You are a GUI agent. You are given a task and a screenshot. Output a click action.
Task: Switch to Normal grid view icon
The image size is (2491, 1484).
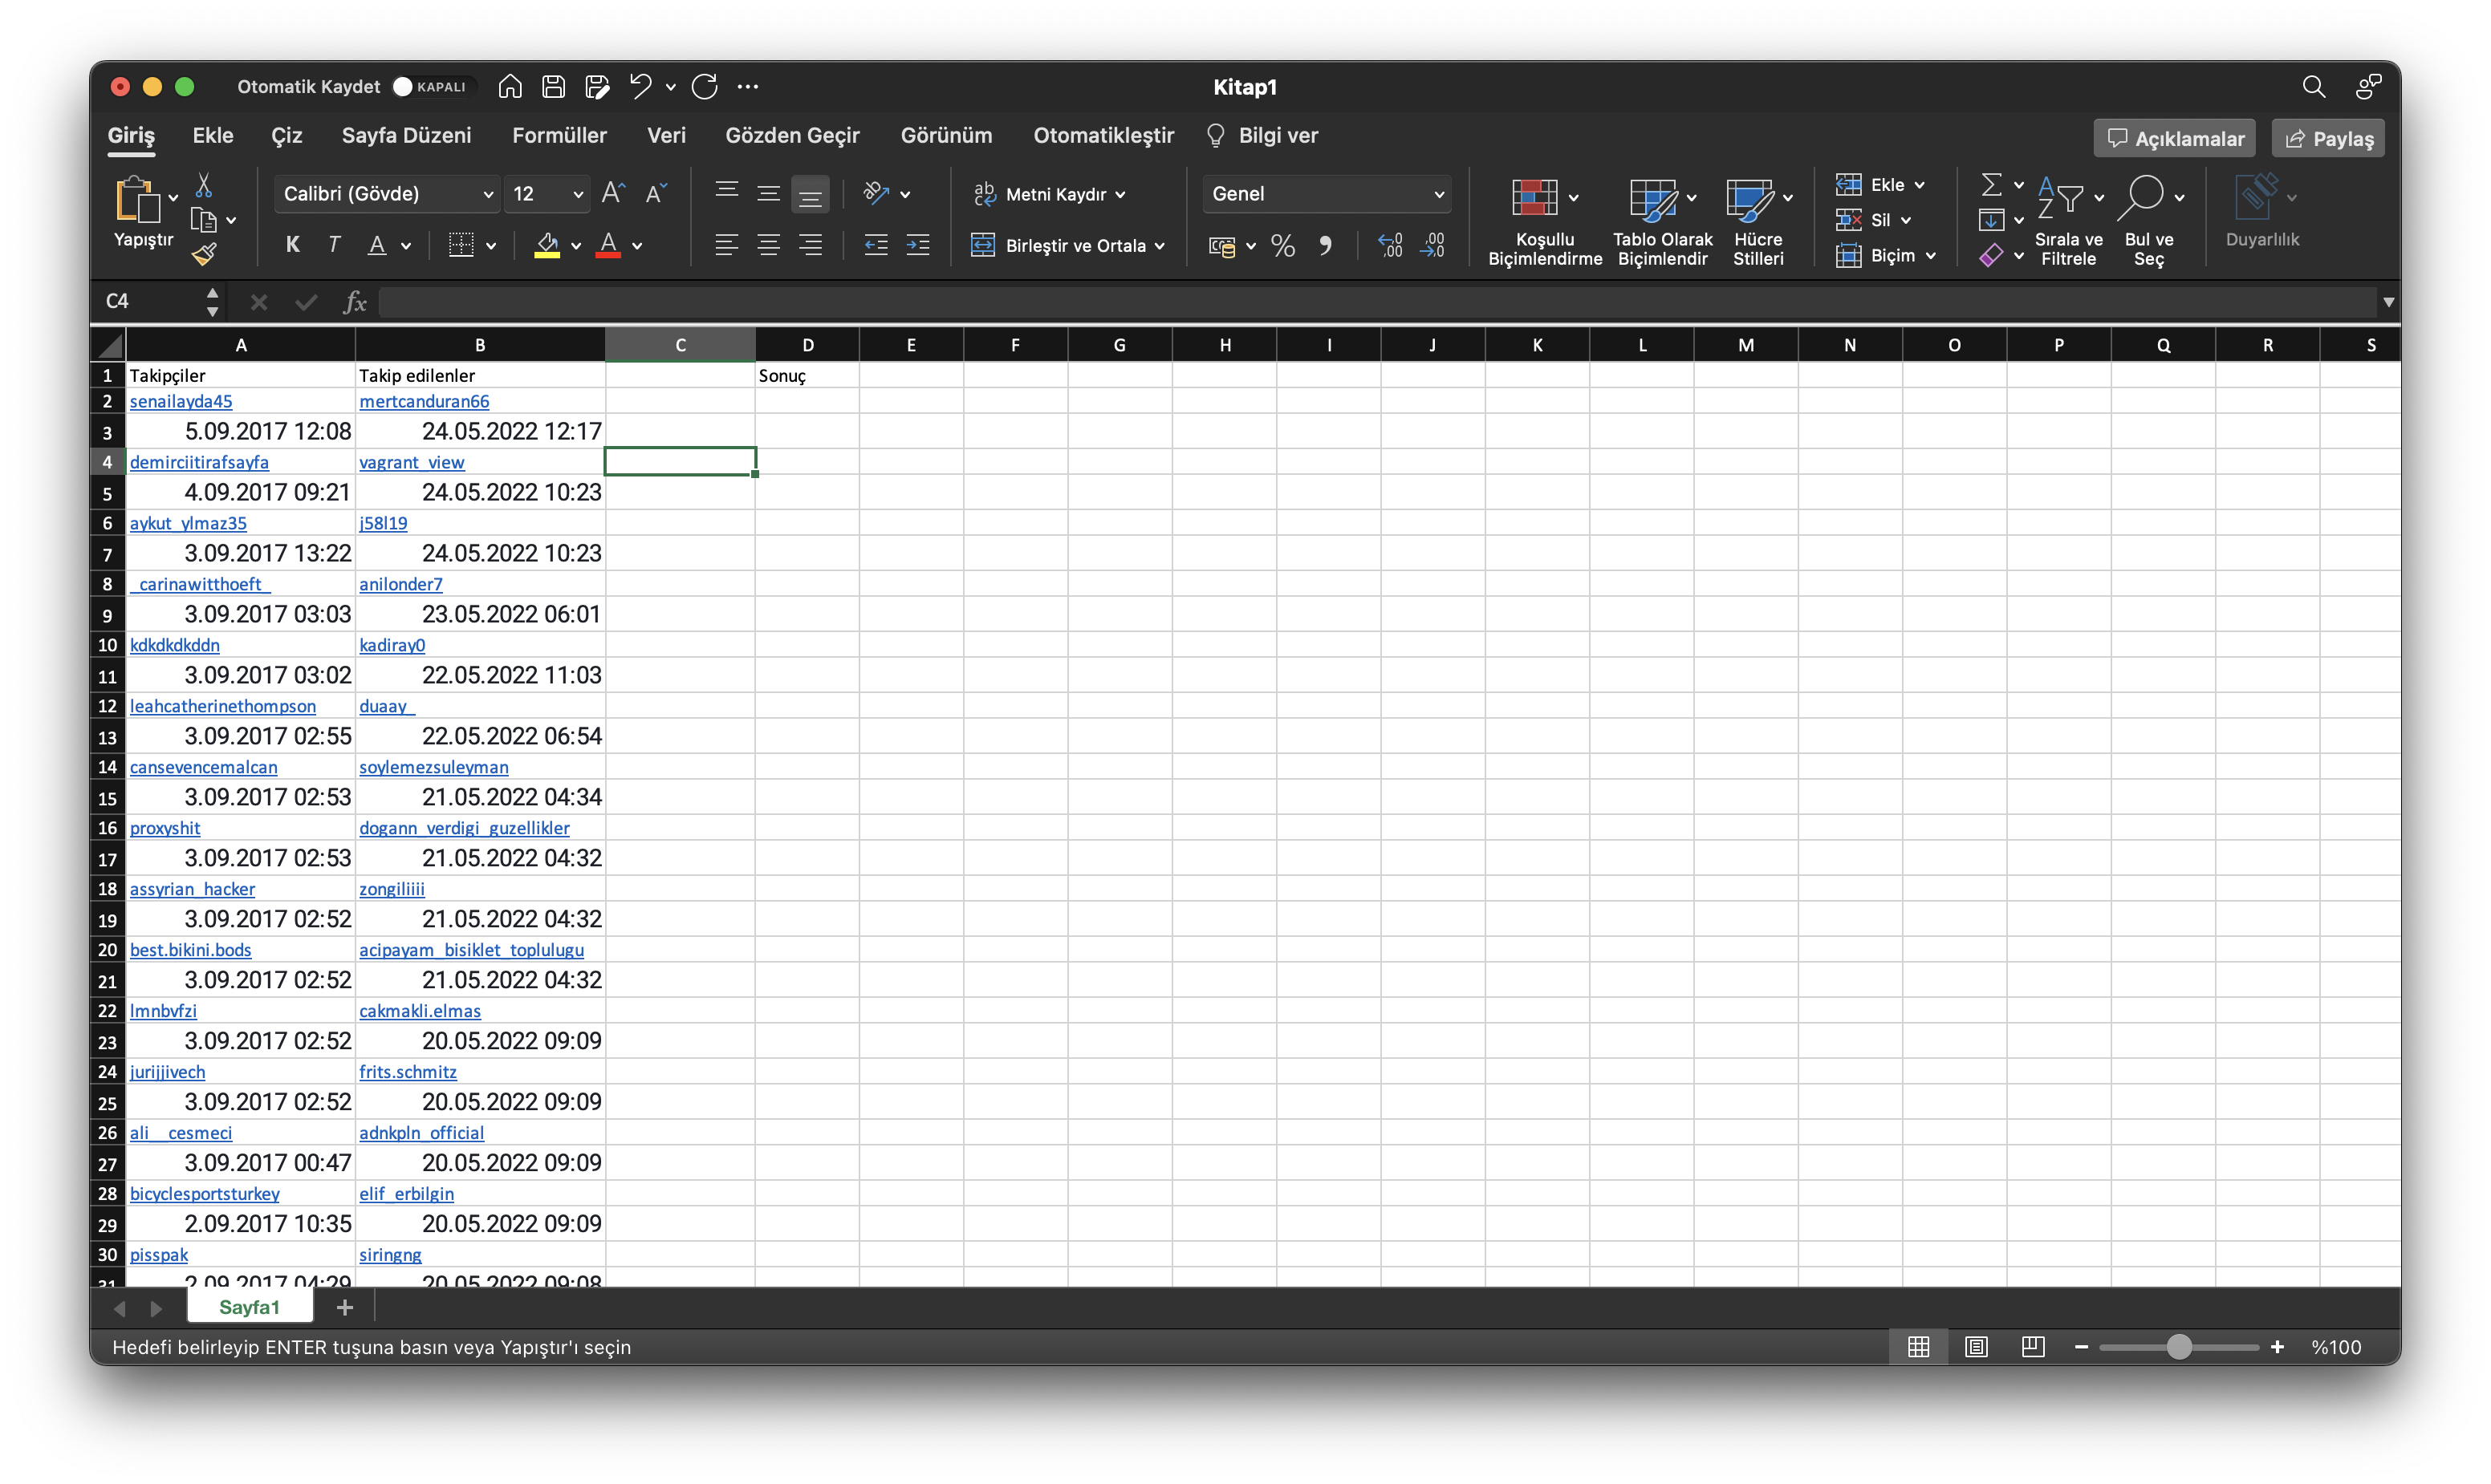pyautogui.click(x=1919, y=1347)
